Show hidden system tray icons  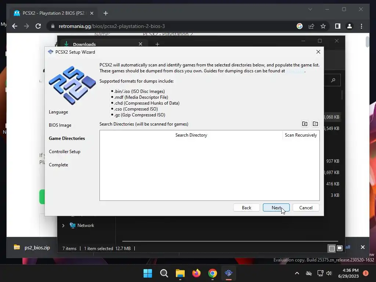click(x=297, y=273)
